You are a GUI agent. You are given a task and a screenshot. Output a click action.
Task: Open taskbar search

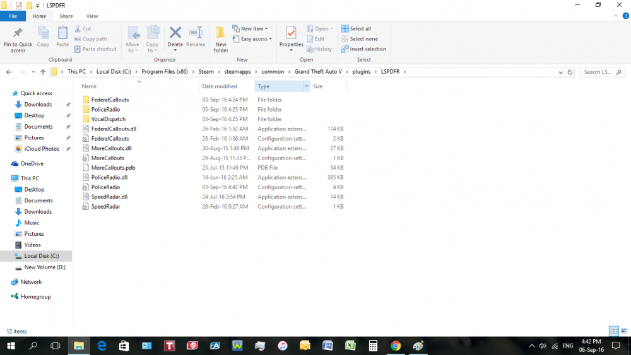click(x=33, y=346)
